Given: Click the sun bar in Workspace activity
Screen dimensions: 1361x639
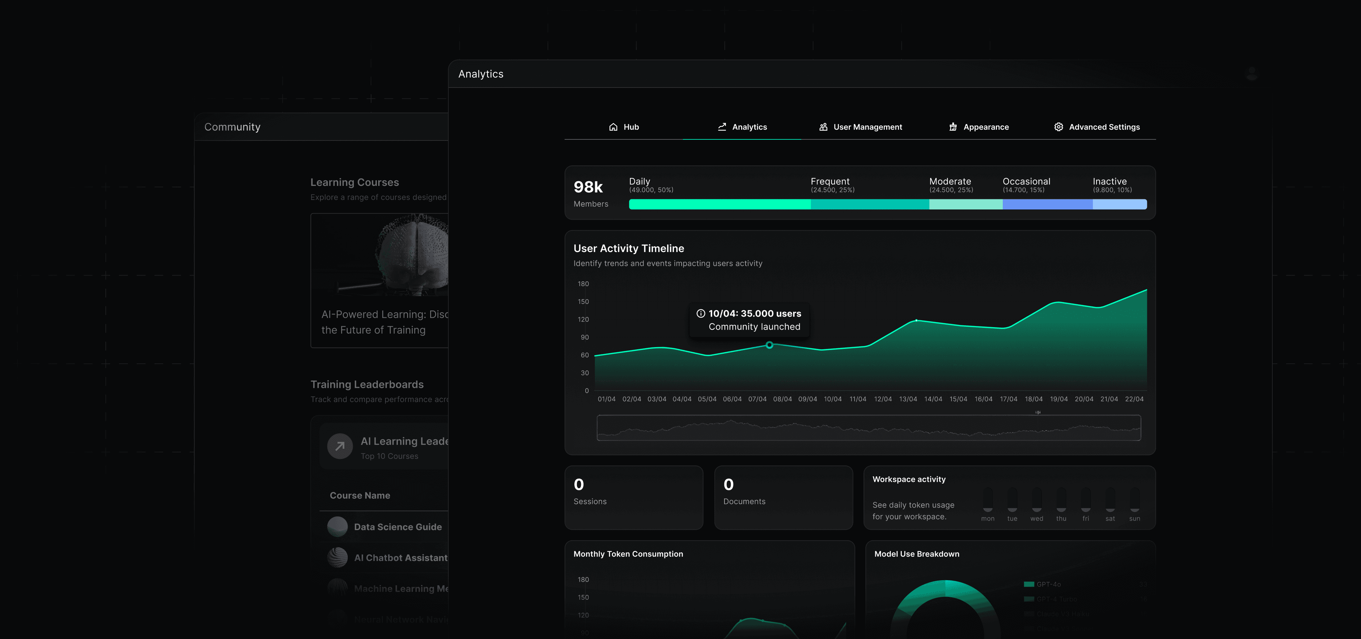Looking at the screenshot, I should point(1134,499).
